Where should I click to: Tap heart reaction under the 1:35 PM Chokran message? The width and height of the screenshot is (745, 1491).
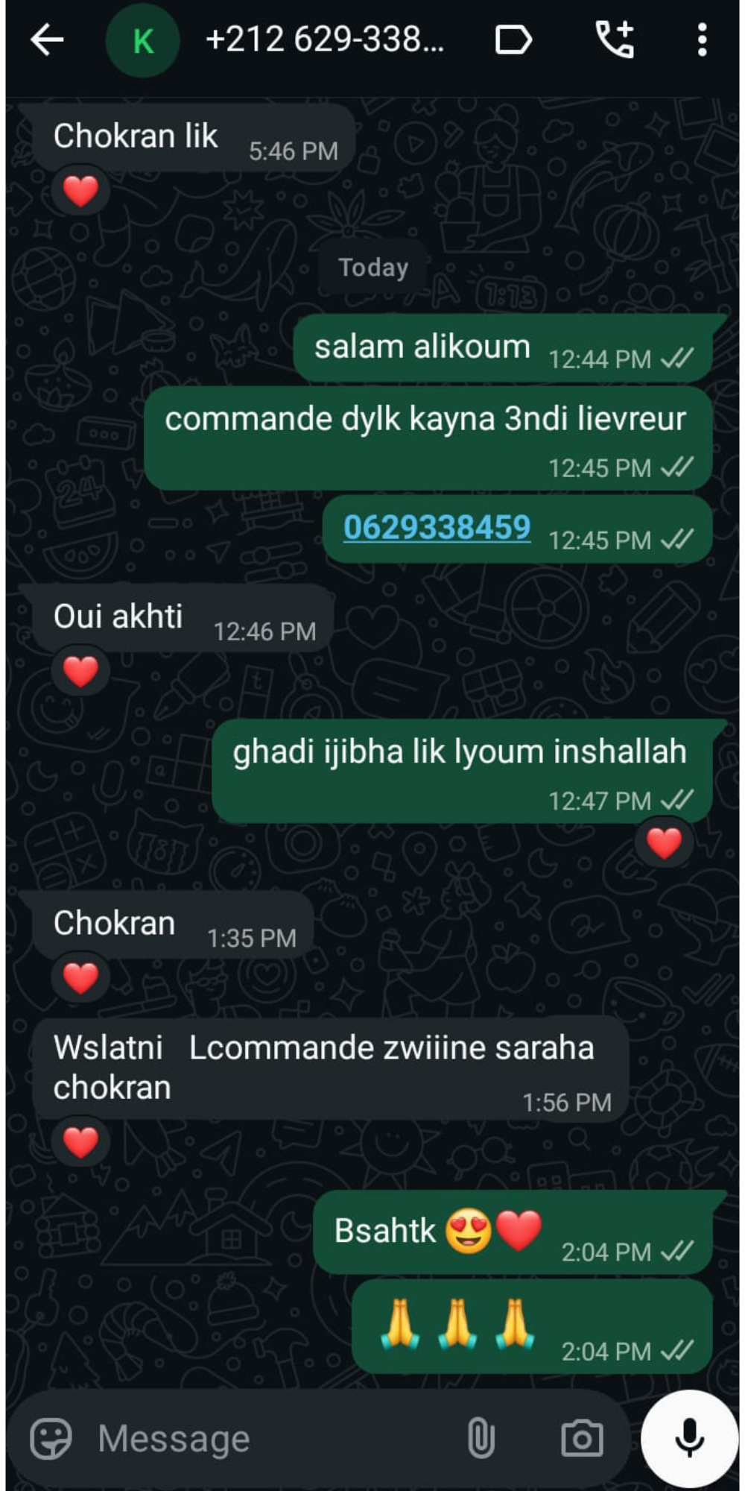pos(80,977)
